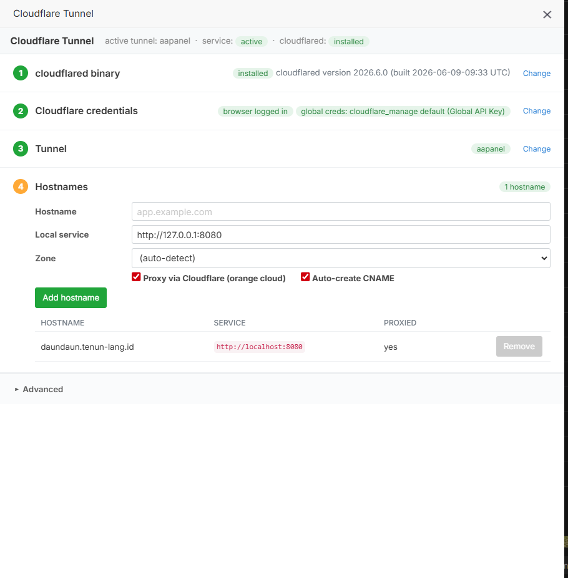Viewport: 568px width, 578px height.
Task: Change Cloudflare credentials
Action: click(537, 111)
